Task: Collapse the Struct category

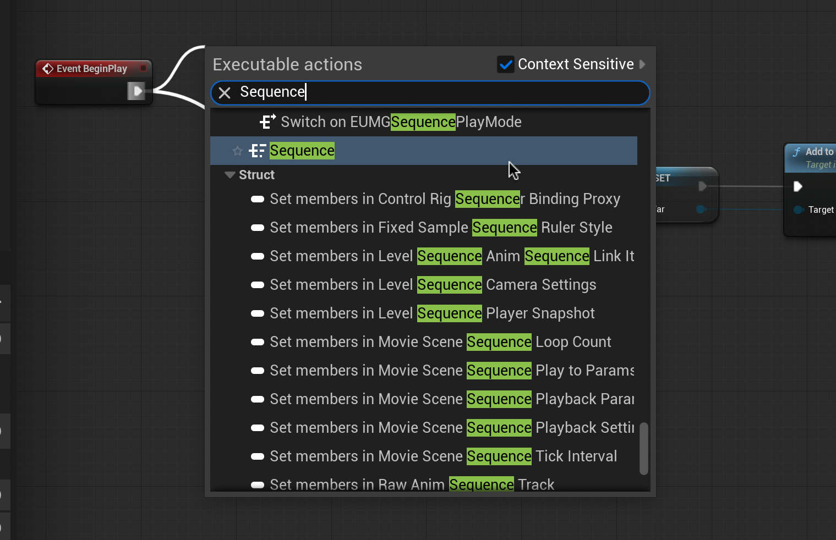Action: (x=230, y=175)
